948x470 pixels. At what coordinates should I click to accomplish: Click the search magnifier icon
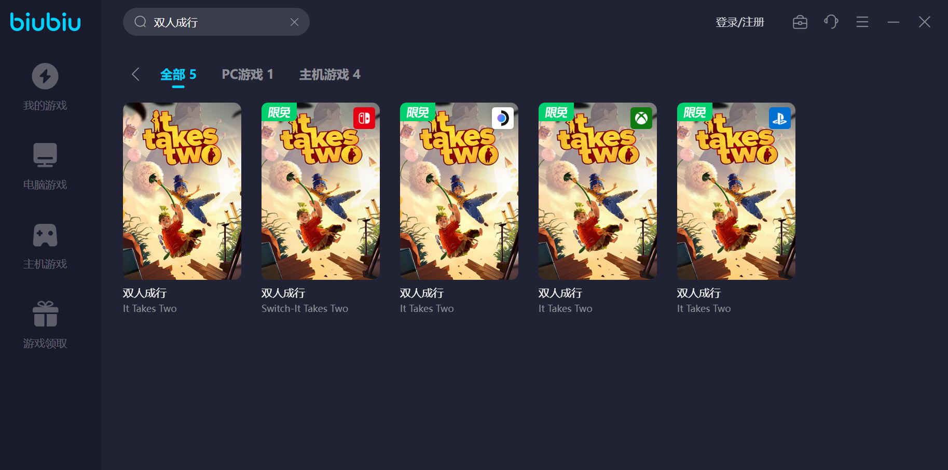(x=140, y=22)
